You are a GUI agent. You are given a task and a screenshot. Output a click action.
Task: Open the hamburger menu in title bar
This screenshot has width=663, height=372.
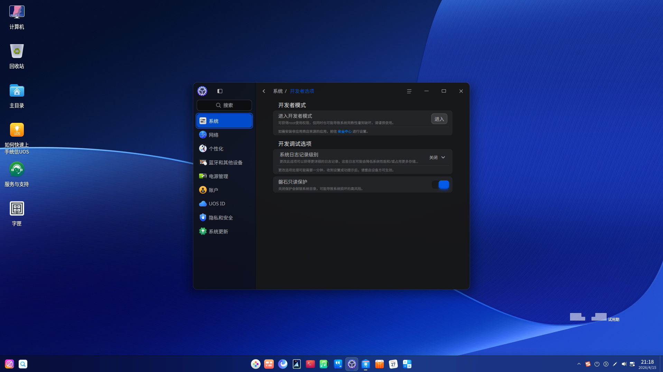(409, 91)
